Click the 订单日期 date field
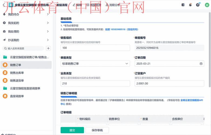Screen dimensions: 211x135 point(169,64)
